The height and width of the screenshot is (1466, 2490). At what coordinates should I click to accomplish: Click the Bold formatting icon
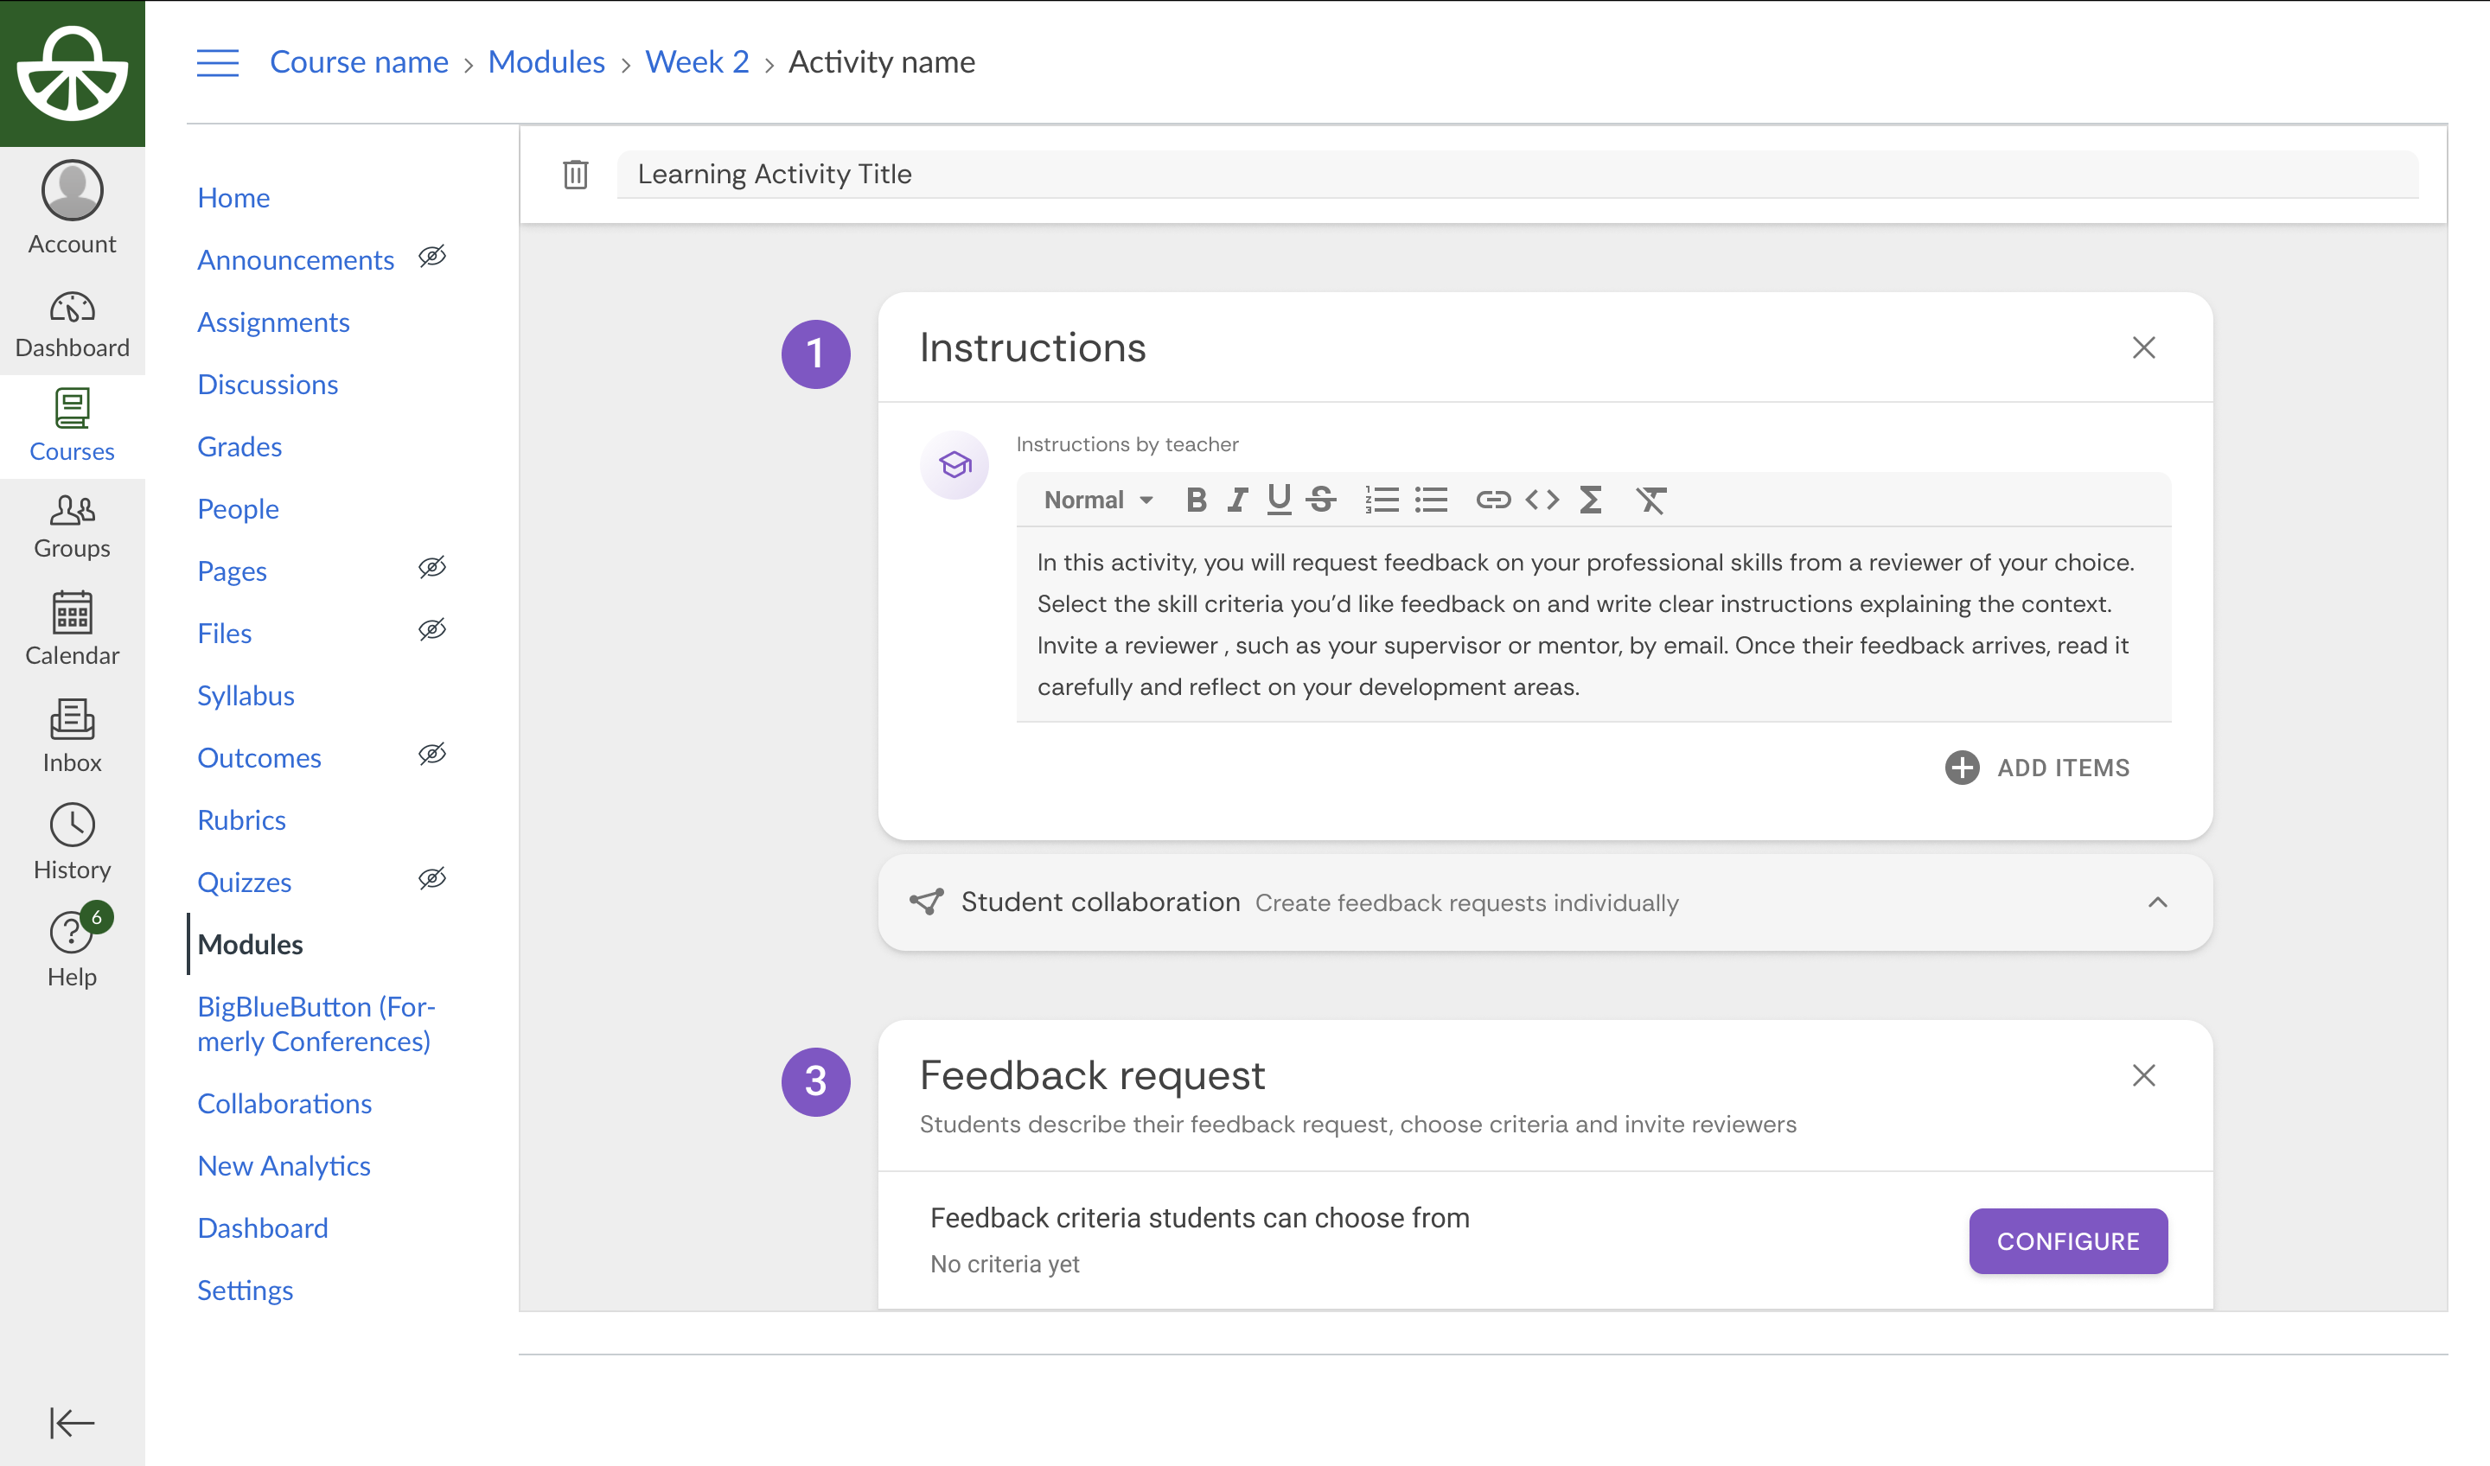pos(1196,500)
